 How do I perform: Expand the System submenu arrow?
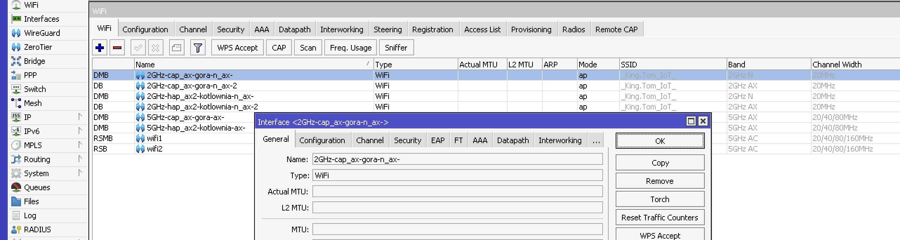pos(80,173)
